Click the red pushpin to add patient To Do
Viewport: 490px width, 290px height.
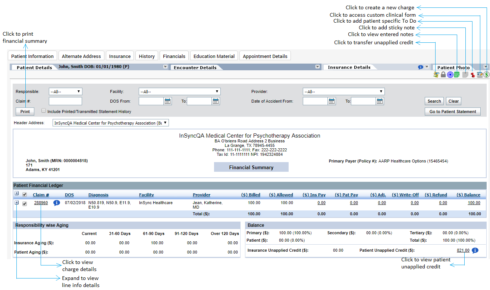[473, 74]
